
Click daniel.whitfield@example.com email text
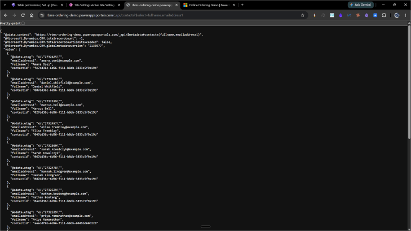point(65,82)
